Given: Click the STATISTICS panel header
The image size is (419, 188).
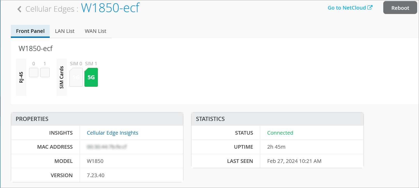Looking at the screenshot, I should [x=210, y=119].
